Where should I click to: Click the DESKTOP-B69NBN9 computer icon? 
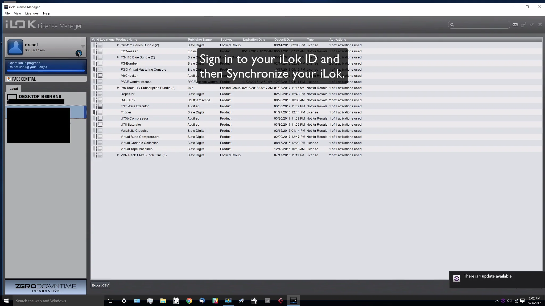(x=12, y=97)
